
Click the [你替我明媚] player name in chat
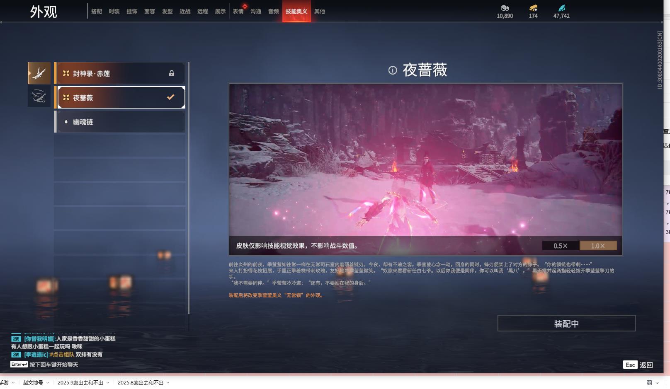pos(39,339)
